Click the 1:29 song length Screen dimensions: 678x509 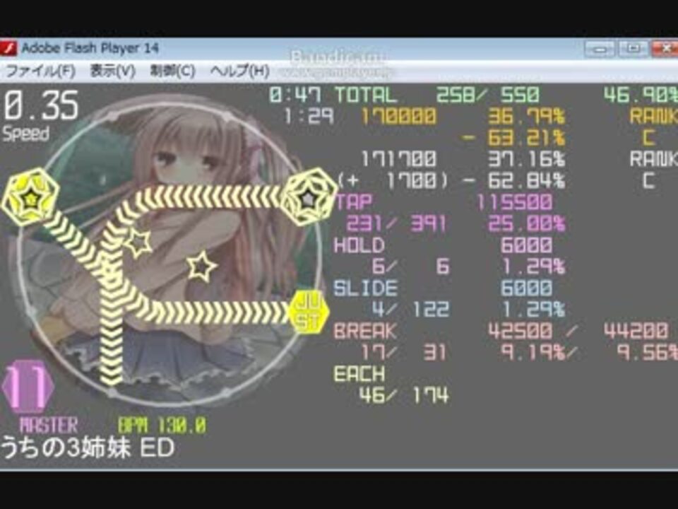click(x=309, y=117)
